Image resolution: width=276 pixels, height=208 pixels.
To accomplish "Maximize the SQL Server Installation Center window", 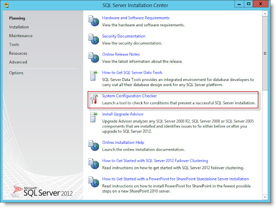I will [248, 4].
